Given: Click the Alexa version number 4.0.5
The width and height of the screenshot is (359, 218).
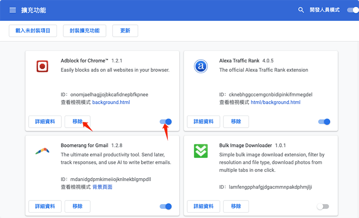Looking at the screenshot, I should click(x=268, y=61).
